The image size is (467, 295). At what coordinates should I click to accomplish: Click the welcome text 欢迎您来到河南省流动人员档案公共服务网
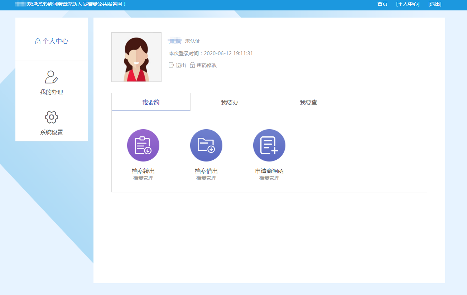coord(77,4)
